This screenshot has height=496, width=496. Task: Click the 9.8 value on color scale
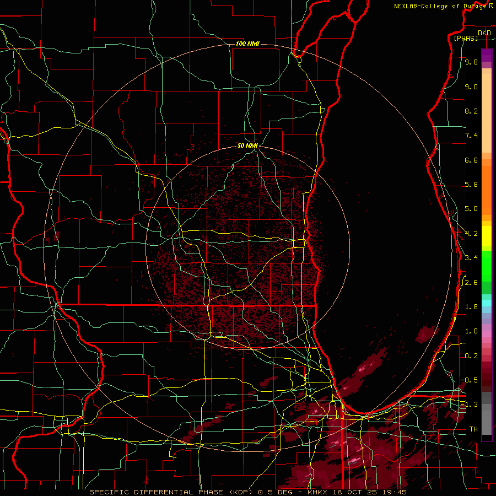click(471, 62)
